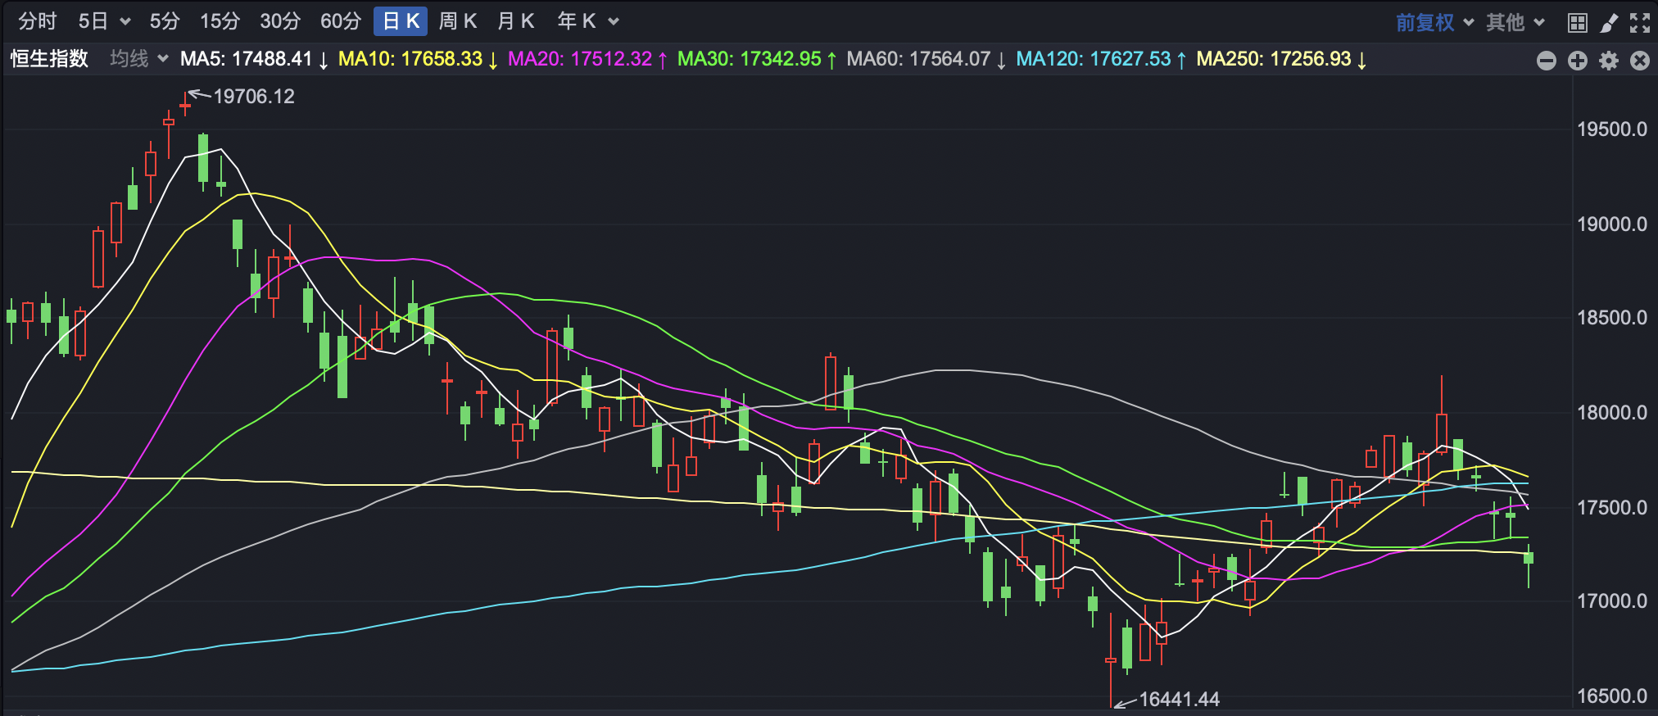The width and height of the screenshot is (1658, 716).
Task: Toggle fullscreen expand icon
Action: 1640,22
